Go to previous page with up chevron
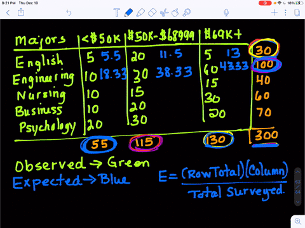Screen dimensions: 305x228 tap(298, 172)
